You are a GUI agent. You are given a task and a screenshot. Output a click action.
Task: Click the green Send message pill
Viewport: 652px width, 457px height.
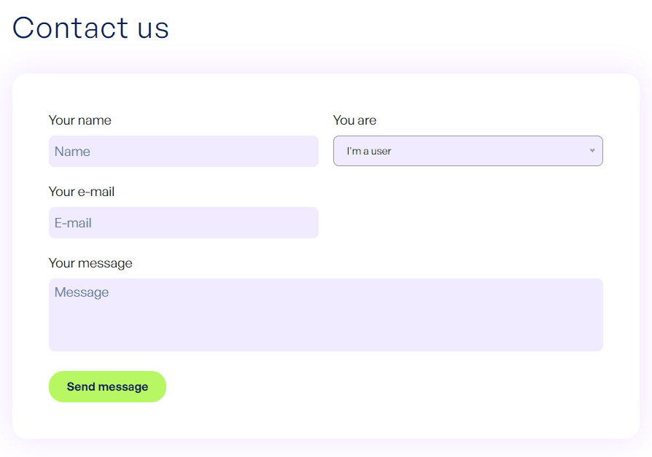107,386
